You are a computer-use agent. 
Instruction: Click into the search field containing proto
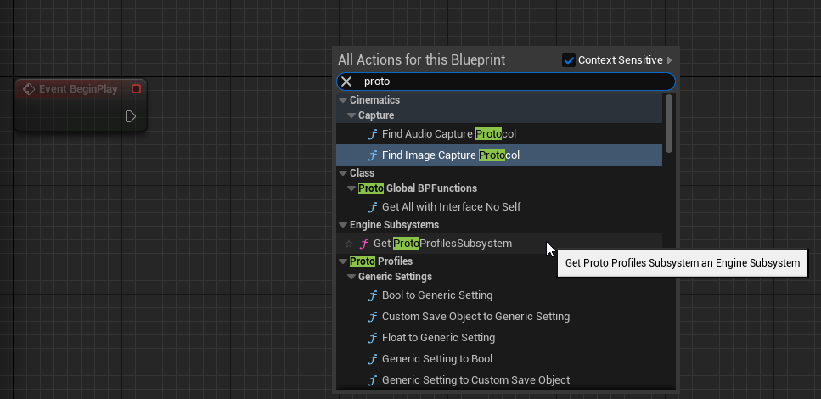509,81
